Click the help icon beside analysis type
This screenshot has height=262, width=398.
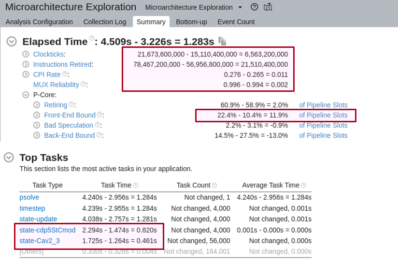pos(255,7)
